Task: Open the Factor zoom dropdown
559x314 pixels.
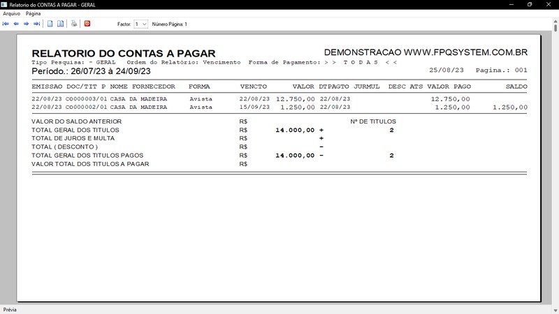Action: (141, 24)
